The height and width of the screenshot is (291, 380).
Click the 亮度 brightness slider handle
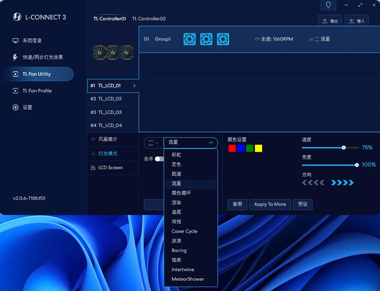357,165
